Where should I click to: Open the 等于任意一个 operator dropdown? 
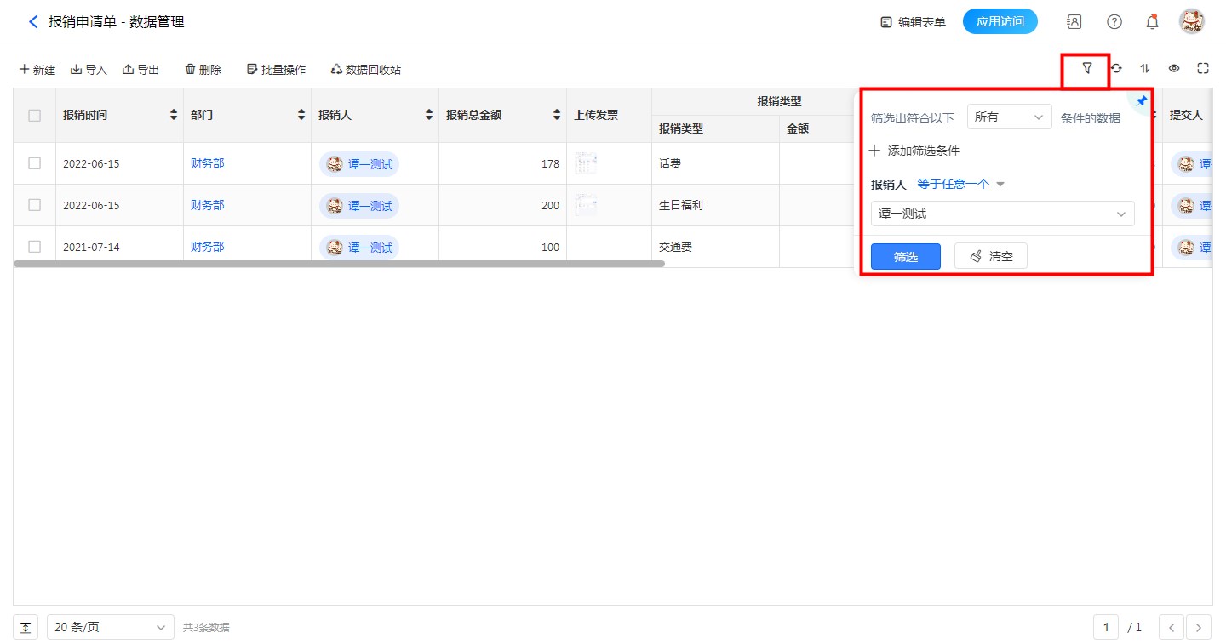[x=961, y=184]
